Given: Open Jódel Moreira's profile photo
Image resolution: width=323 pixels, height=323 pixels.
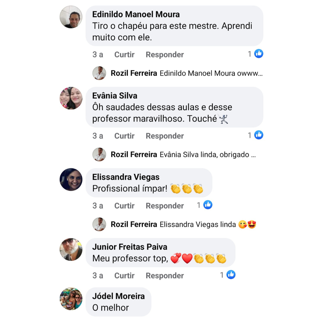Looking at the screenshot, I should click(x=71, y=299).
